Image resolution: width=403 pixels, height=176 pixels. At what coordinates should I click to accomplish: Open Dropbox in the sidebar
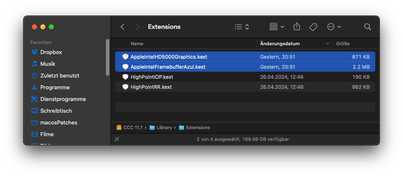(x=51, y=52)
